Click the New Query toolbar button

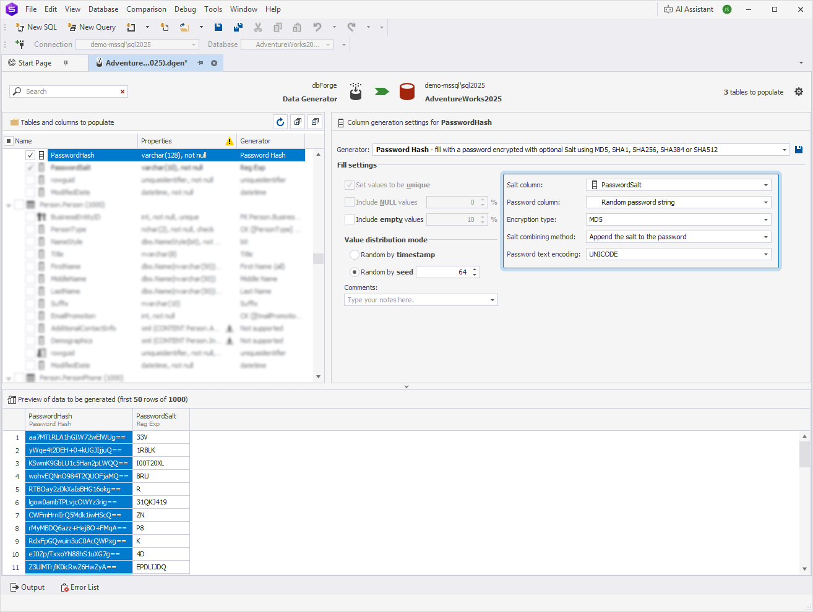pyautogui.click(x=92, y=27)
